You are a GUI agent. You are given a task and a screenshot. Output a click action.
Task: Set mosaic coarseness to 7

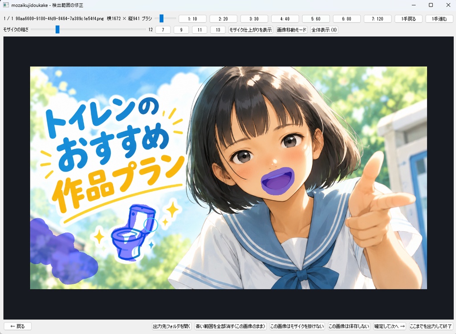coord(163,30)
